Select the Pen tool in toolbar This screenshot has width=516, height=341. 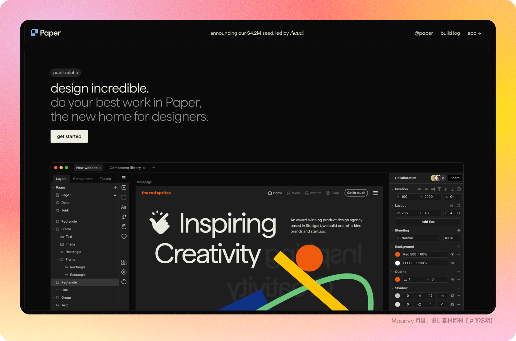tap(124, 217)
